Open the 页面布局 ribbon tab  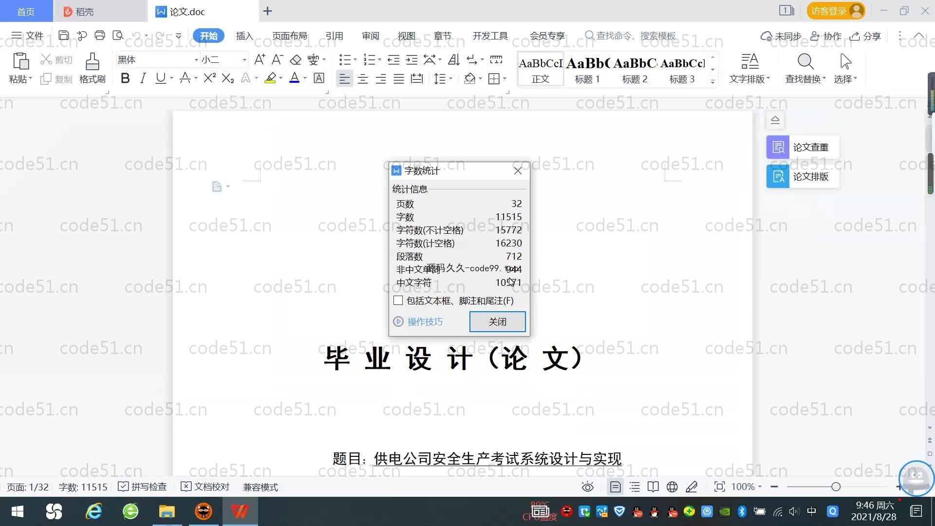(289, 36)
